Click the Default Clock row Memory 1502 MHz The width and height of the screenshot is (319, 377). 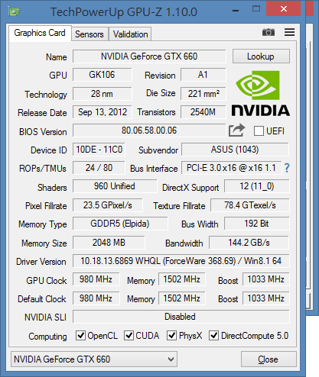click(x=182, y=298)
